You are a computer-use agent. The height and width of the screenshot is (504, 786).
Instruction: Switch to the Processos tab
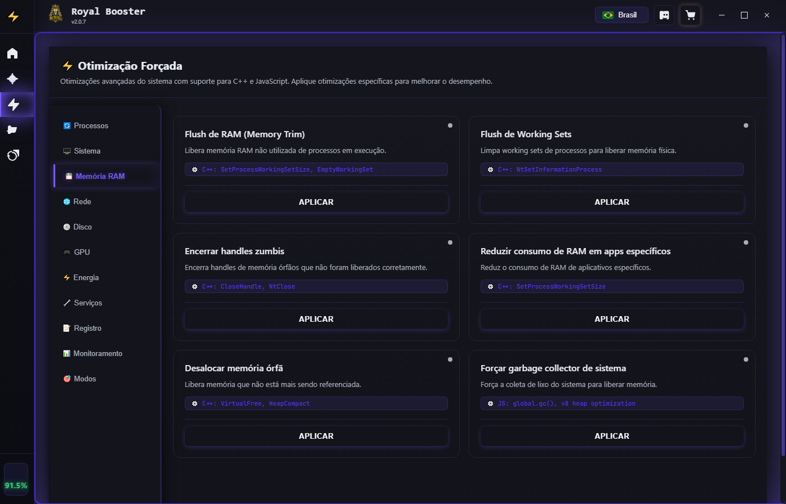pyautogui.click(x=91, y=126)
